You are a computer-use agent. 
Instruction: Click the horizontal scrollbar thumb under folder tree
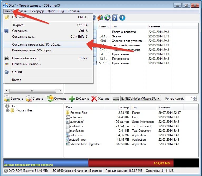pyautogui.click(x=32, y=91)
